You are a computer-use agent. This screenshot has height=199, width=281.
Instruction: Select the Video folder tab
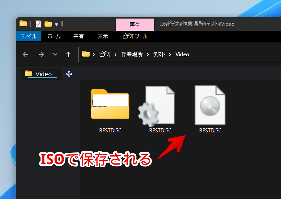coord(42,74)
